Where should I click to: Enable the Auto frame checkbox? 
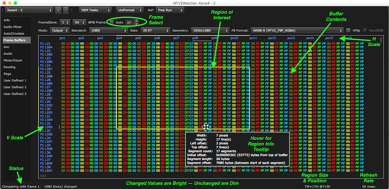[x=112, y=22]
